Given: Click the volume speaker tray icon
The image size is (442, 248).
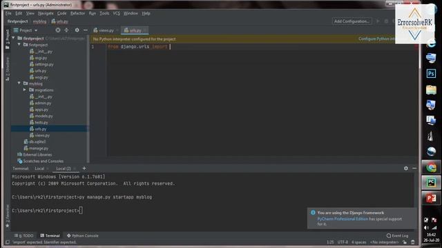Looking at the screenshot, I should click(426, 227).
